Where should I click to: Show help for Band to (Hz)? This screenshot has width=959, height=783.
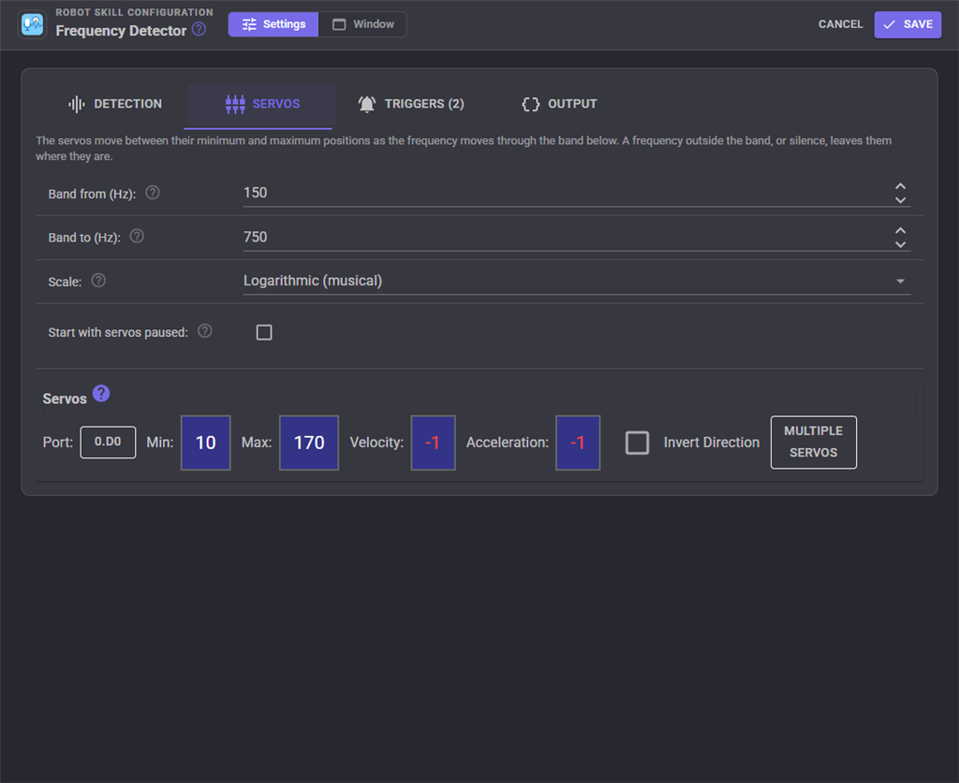tap(137, 237)
